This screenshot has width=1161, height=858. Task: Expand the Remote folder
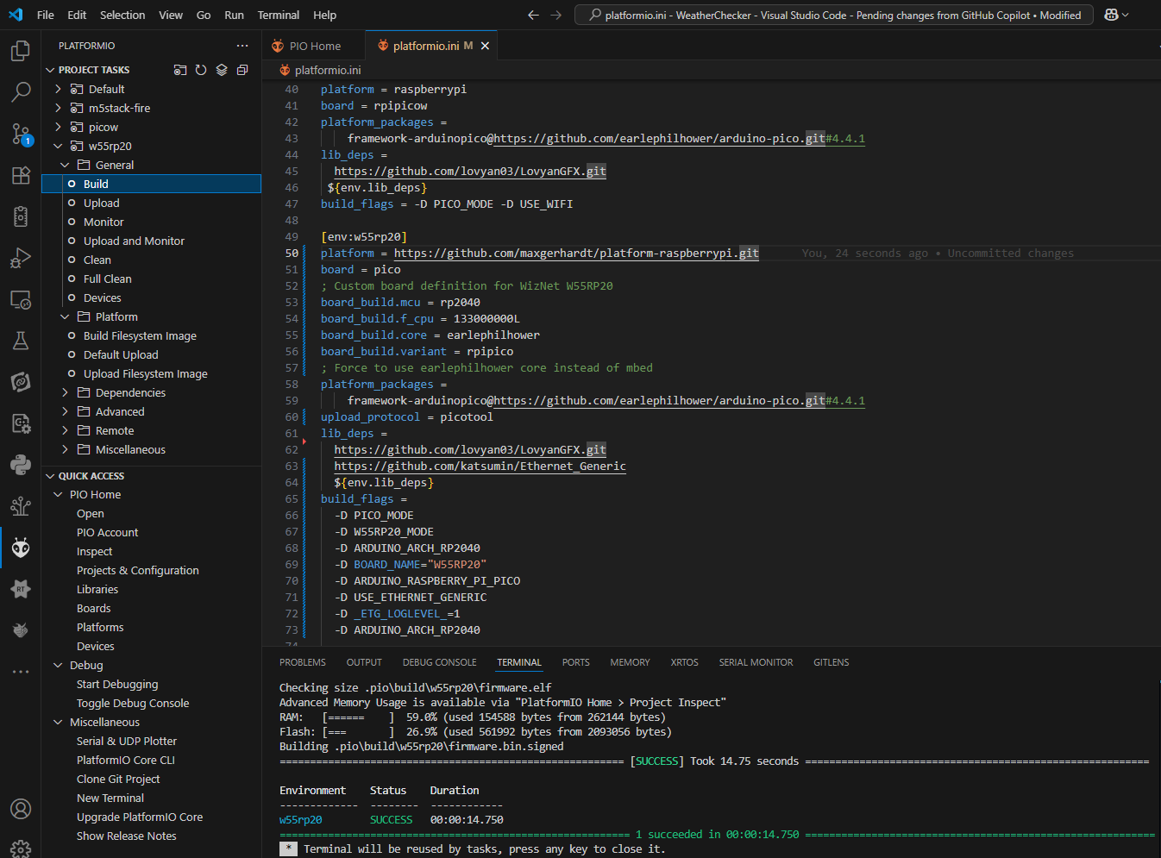point(65,430)
